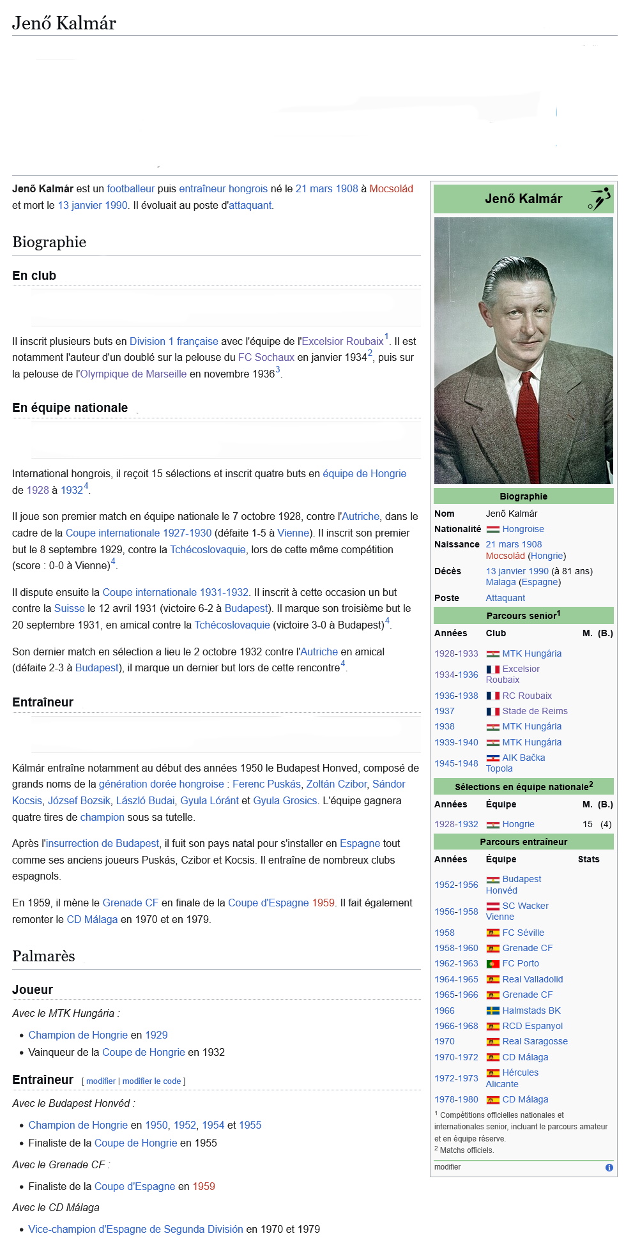Click the football player icon in infobox header
This screenshot has width=633, height=1243.
pos(599,199)
